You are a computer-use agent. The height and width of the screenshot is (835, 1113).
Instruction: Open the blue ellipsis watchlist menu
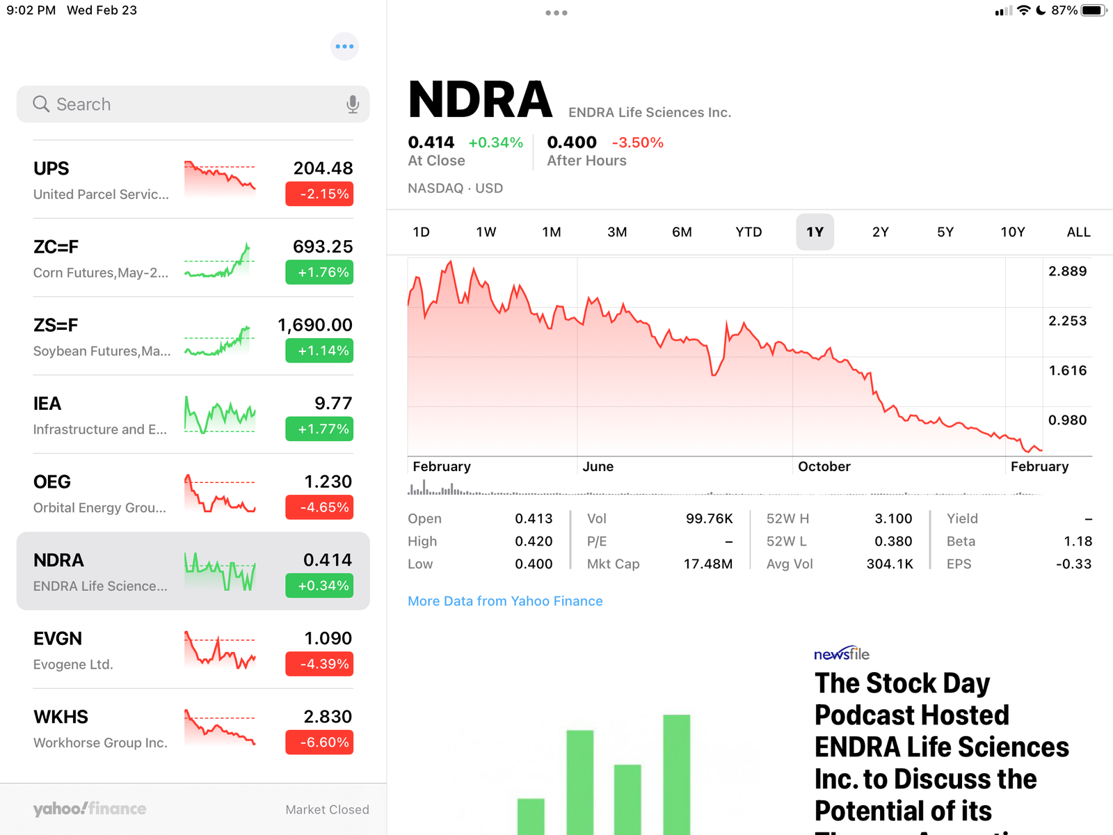(x=344, y=47)
